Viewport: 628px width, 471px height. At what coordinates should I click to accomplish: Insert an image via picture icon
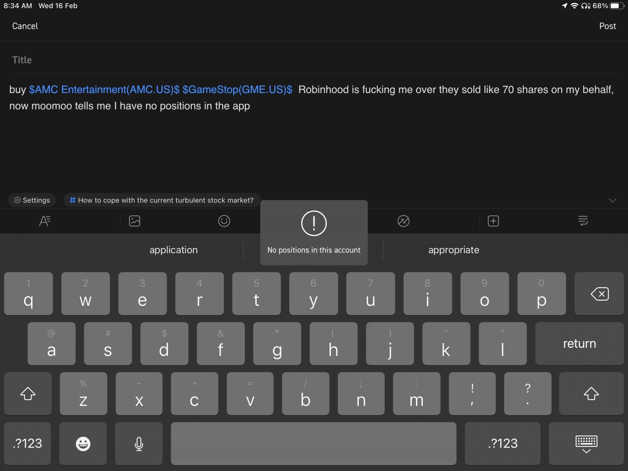(x=135, y=221)
